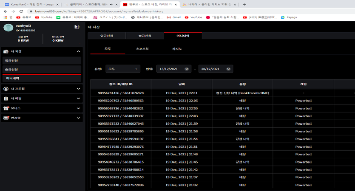This screenshot has width=355, height=191.
Task: Click the browser address bar URL
Action: 99,11
